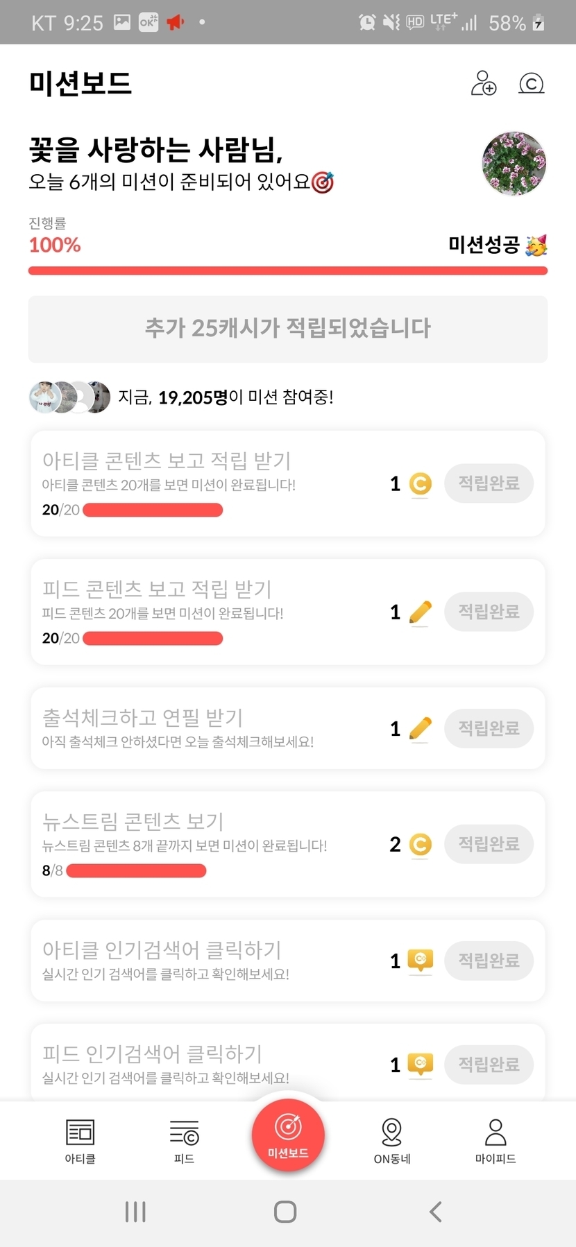Tap 적립완료 button for 아티클 콘텐츠 mission
Screen dimensions: 576x1247
click(489, 483)
